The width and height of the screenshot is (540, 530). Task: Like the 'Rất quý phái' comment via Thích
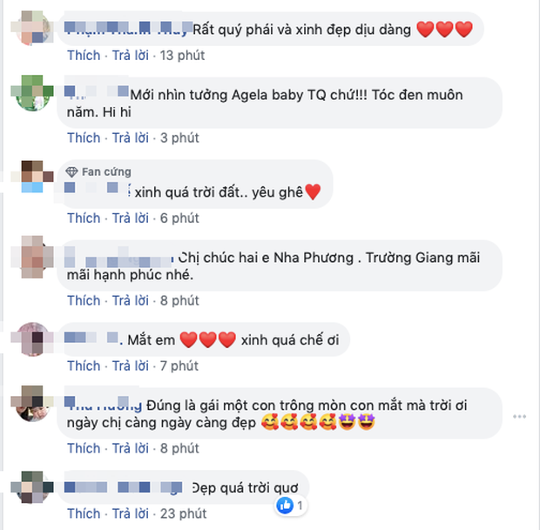click(x=84, y=56)
